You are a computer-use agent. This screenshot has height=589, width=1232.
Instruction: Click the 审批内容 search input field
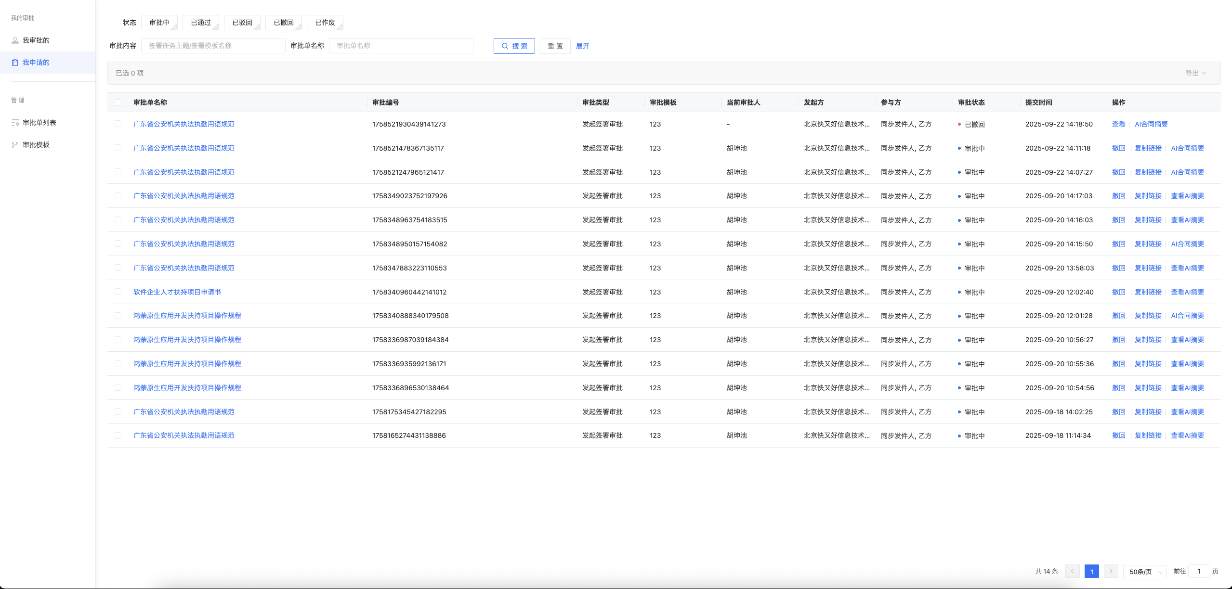coord(213,46)
